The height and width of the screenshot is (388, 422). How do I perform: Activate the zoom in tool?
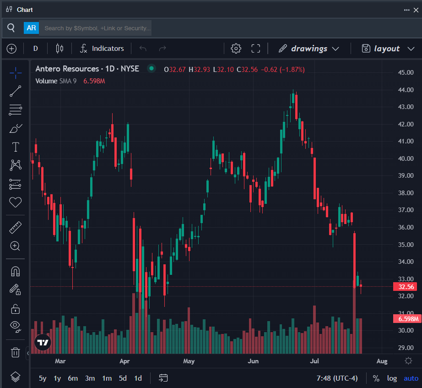click(x=16, y=246)
